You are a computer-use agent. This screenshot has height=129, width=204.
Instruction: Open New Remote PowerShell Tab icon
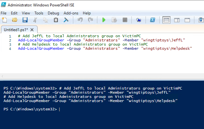coord(138,20)
